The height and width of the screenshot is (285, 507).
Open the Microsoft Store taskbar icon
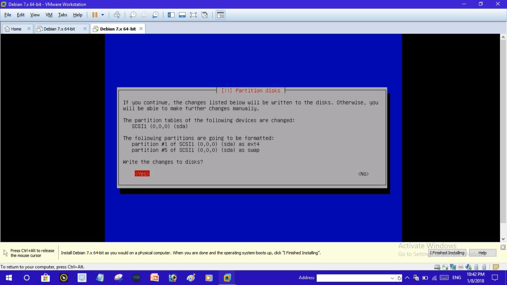tap(45, 278)
